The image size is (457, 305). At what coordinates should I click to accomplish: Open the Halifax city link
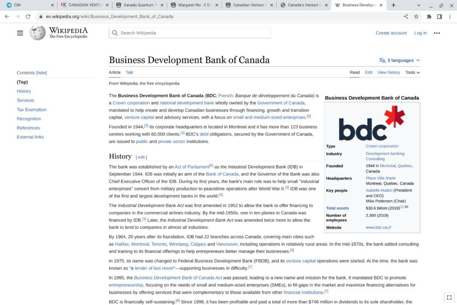pyautogui.click(x=122, y=244)
